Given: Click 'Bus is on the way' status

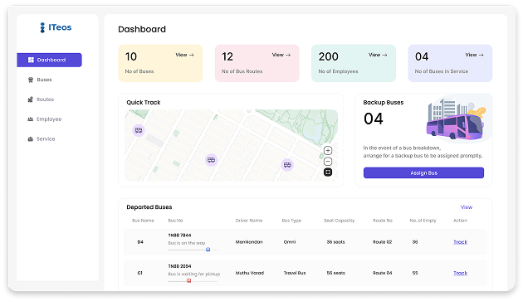Looking at the screenshot, I should (x=187, y=243).
